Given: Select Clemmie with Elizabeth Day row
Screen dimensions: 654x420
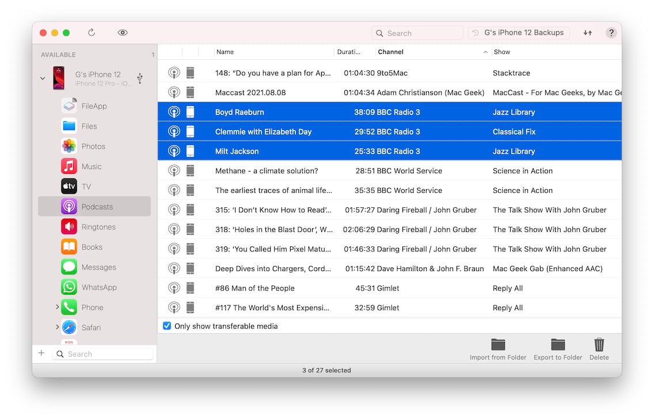Looking at the screenshot, I should (390, 131).
